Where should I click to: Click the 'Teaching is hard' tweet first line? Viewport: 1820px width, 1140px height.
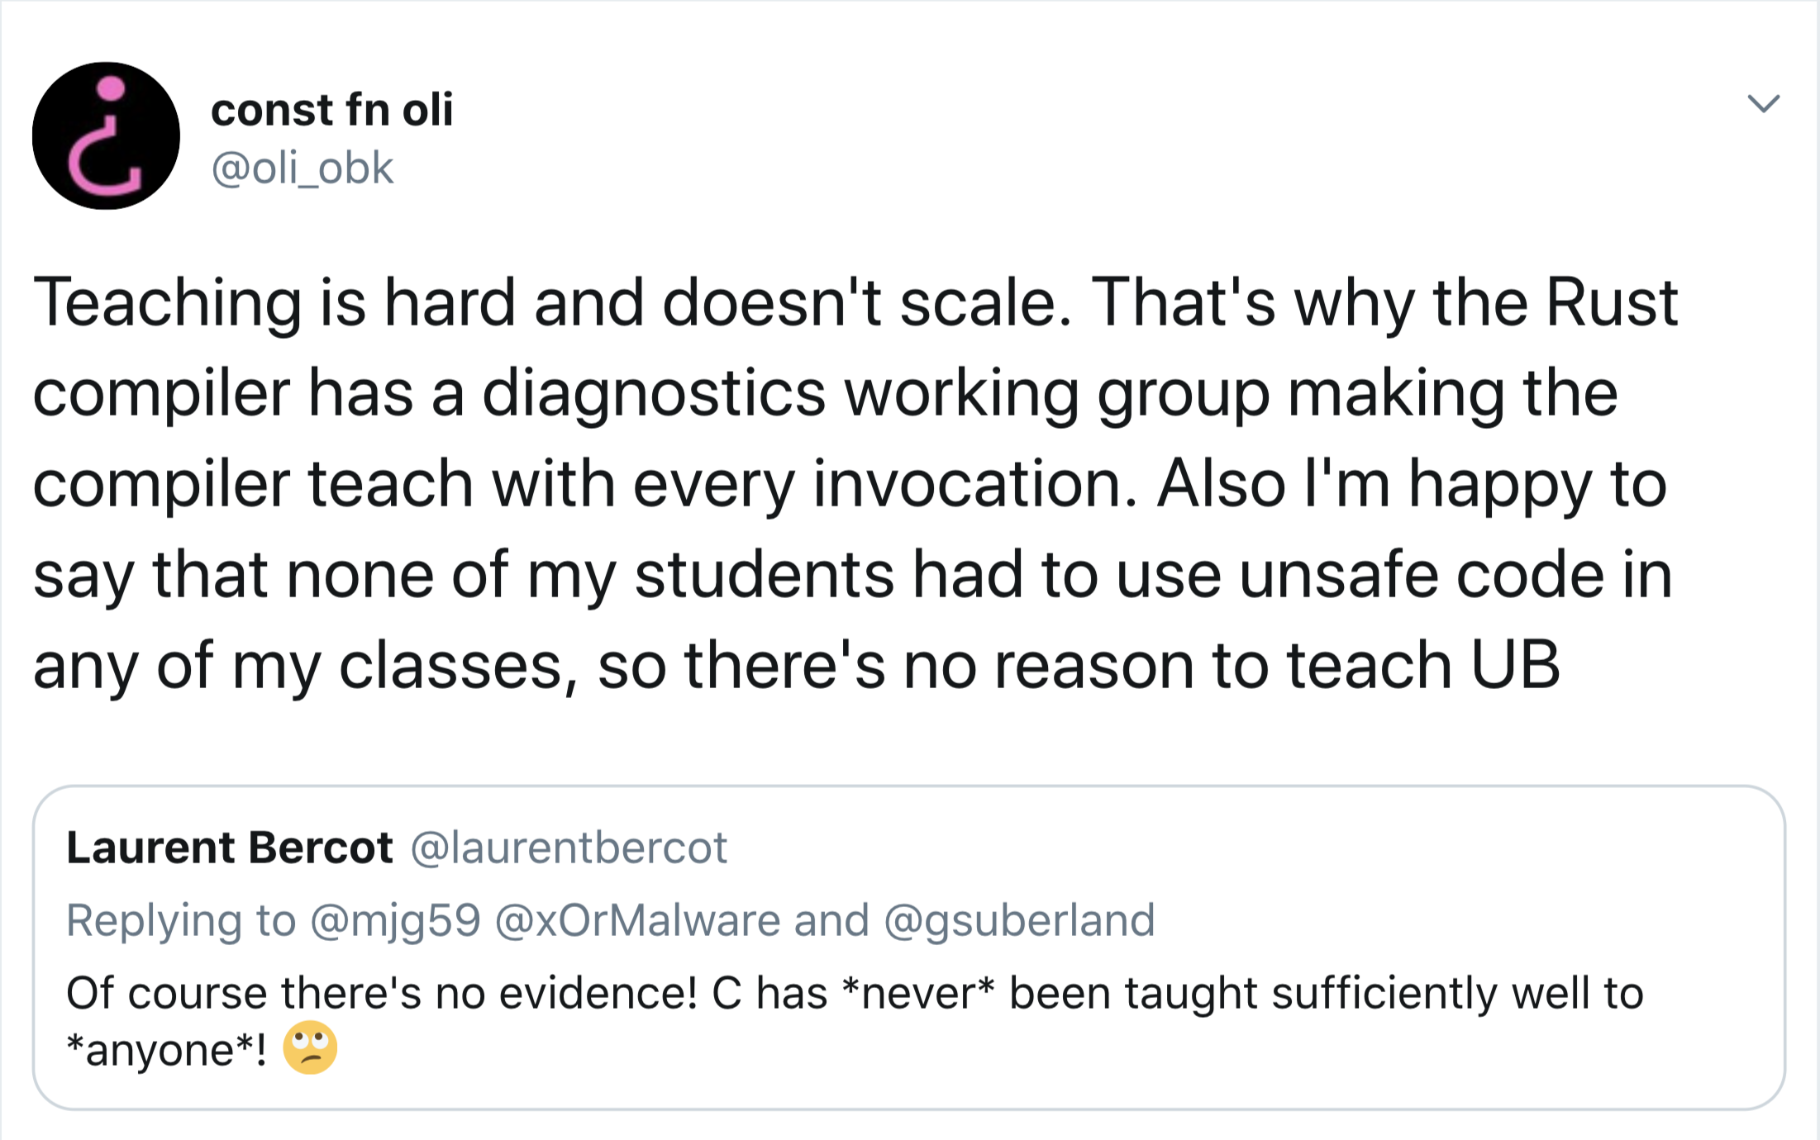tap(855, 302)
